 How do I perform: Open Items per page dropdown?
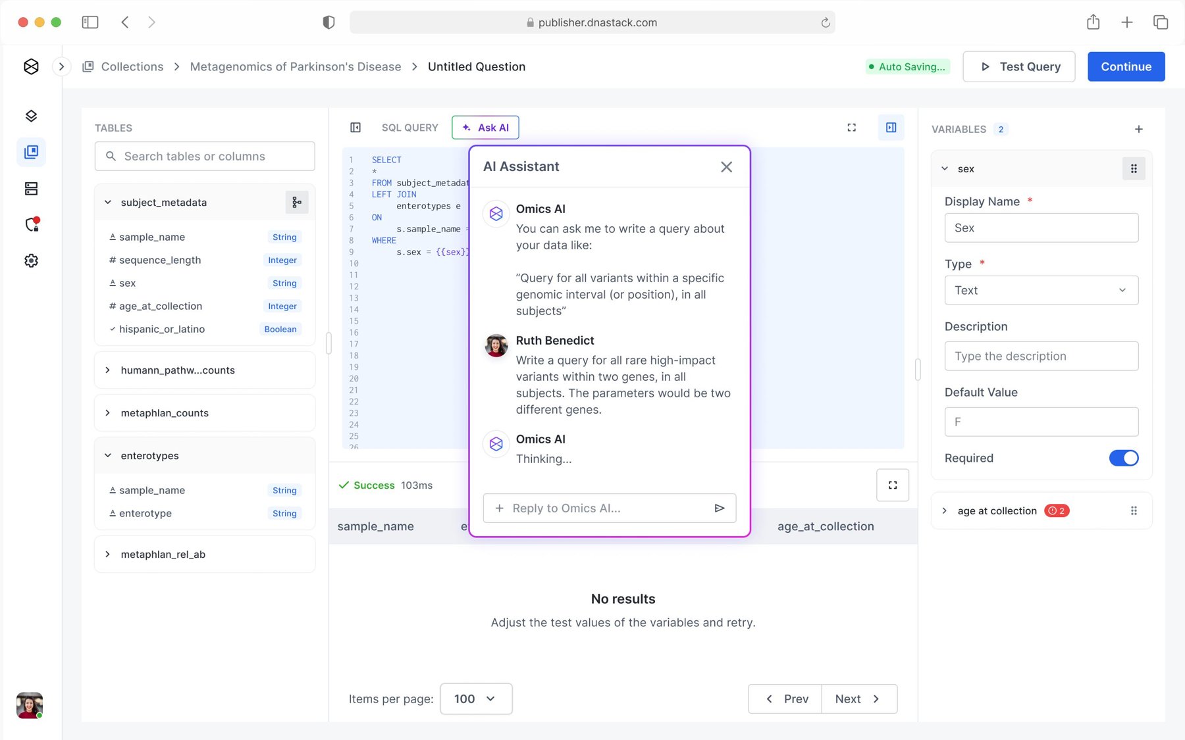[x=475, y=699]
